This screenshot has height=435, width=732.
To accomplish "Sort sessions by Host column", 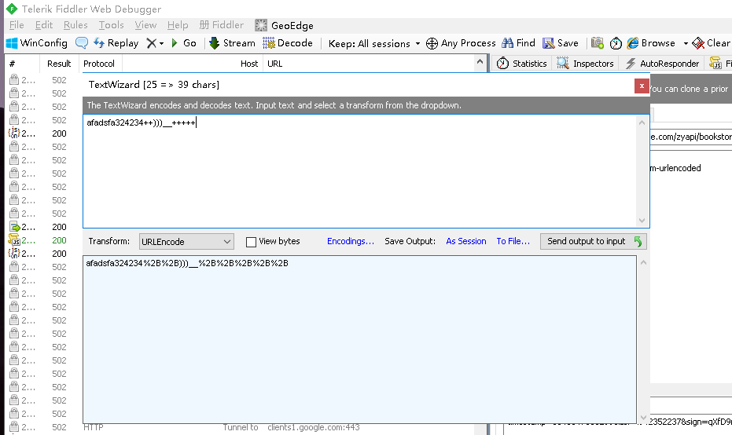I will [x=193, y=64].
